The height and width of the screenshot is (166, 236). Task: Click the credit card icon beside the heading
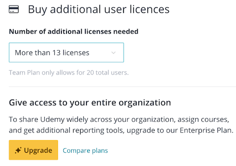click(x=14, y=9)
